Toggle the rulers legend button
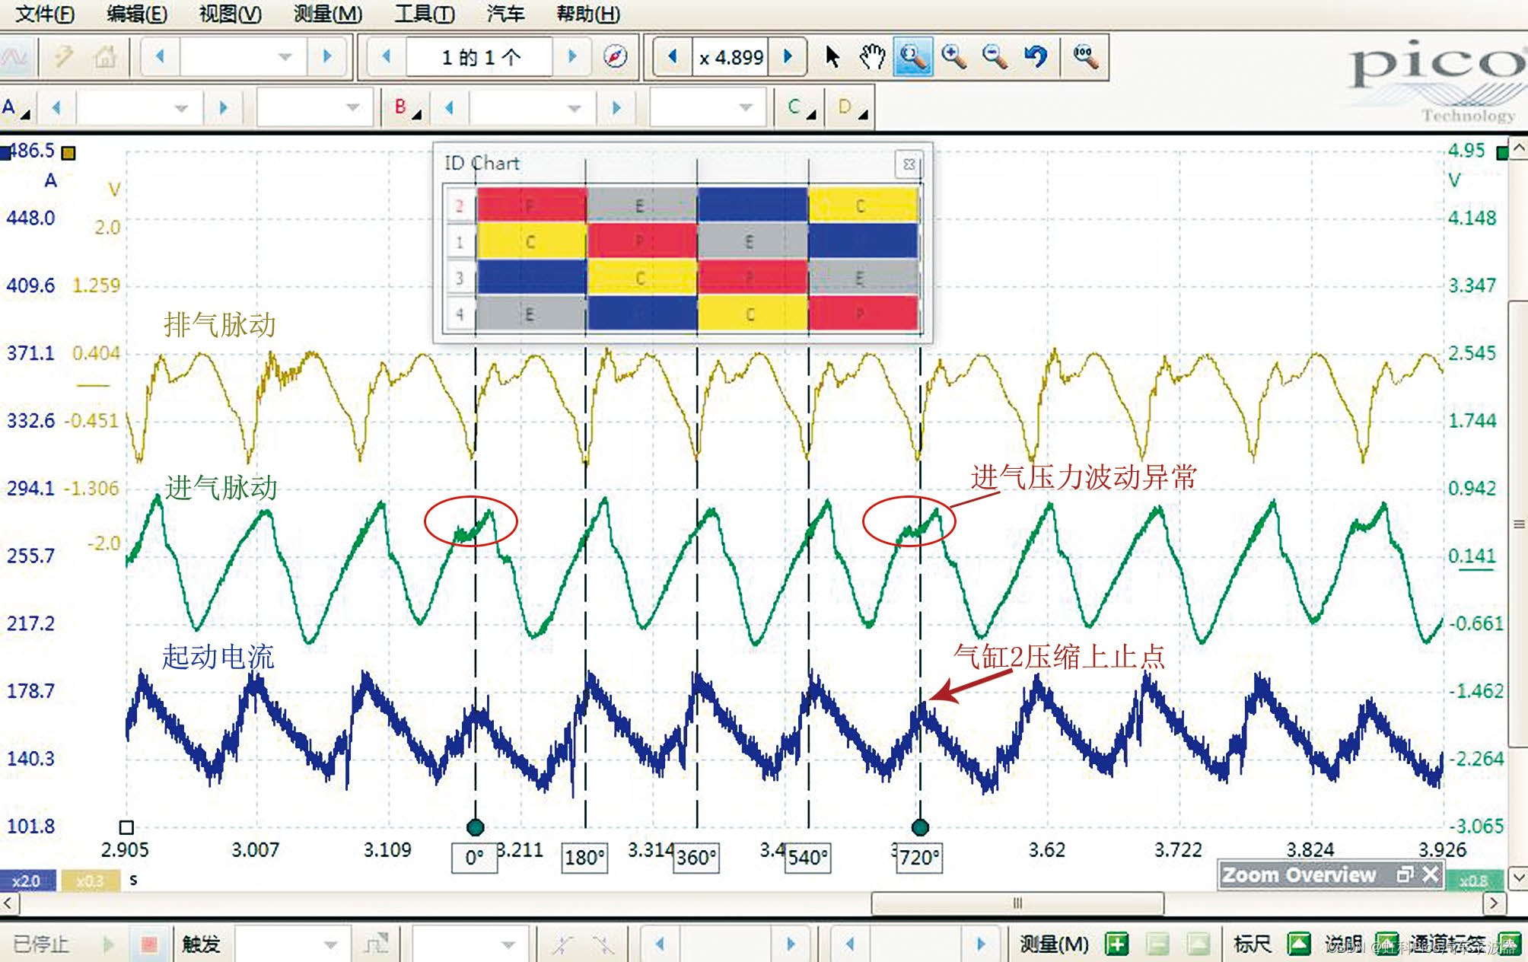Image resolution: width=1528 pixels, height=962 pixels. (x=1298, y=944)
